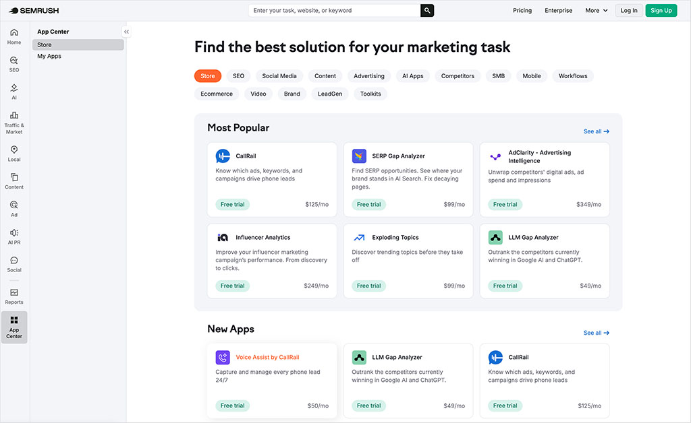Select the Advertising category pill
Image resolution: width=691 pixels, height=423 pixels.
click(369, 76)
